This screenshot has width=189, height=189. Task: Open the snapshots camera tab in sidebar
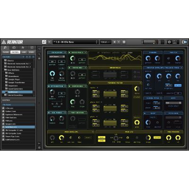point(14,48)
